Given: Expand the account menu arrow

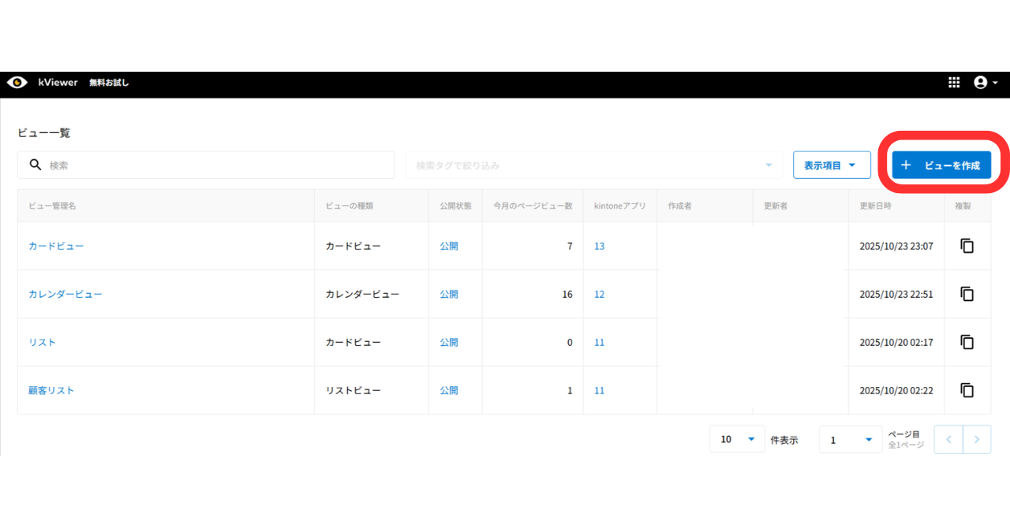Looking at the screenshot, I should (x=994, y=82).
